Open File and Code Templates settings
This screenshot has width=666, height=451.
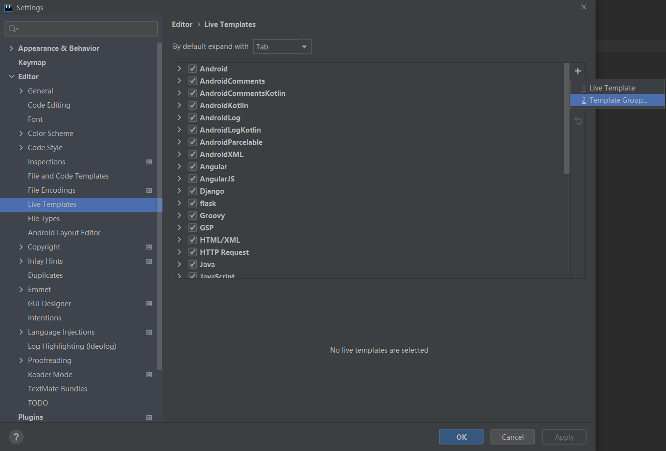68,176
